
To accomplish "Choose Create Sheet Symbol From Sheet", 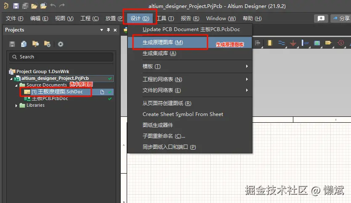I will point(190,114).
